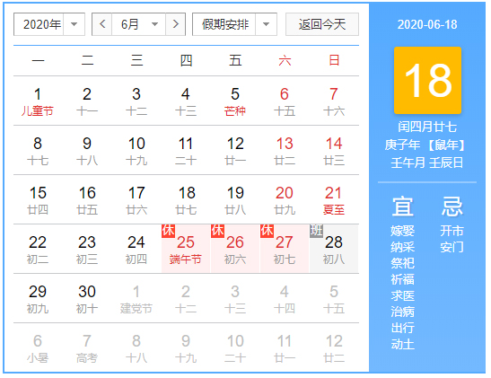491x378 pixels.
Task: Select June 5 芒种 date
Action: tap(235, 101)
